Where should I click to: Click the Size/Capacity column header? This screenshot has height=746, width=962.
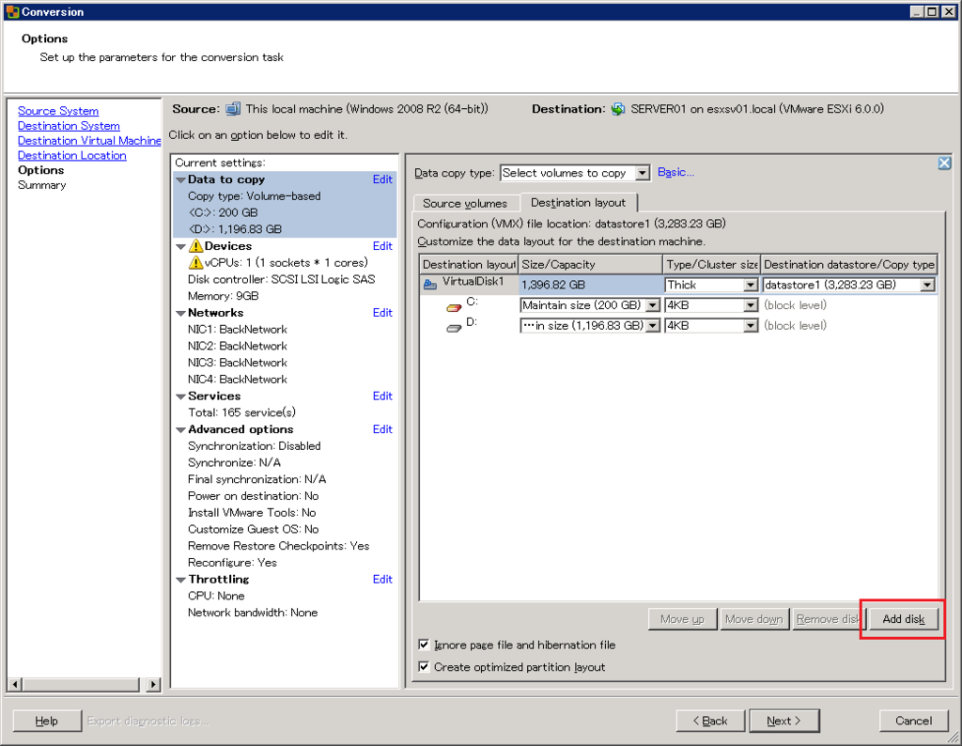(590, 264)
